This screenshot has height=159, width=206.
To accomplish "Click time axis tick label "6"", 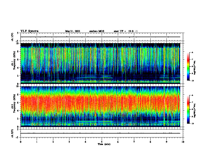I will [118, 142].
